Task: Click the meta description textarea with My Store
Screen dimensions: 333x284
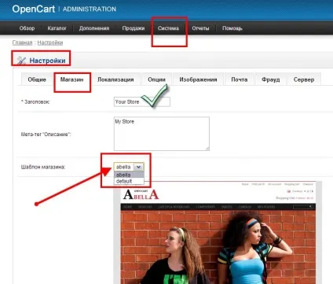Action: [x=162, y=134]
